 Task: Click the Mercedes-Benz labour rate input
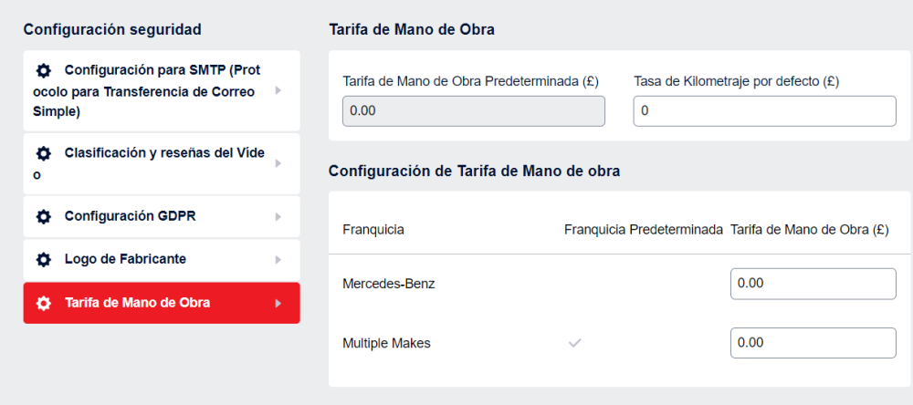(x=813, y=284)
